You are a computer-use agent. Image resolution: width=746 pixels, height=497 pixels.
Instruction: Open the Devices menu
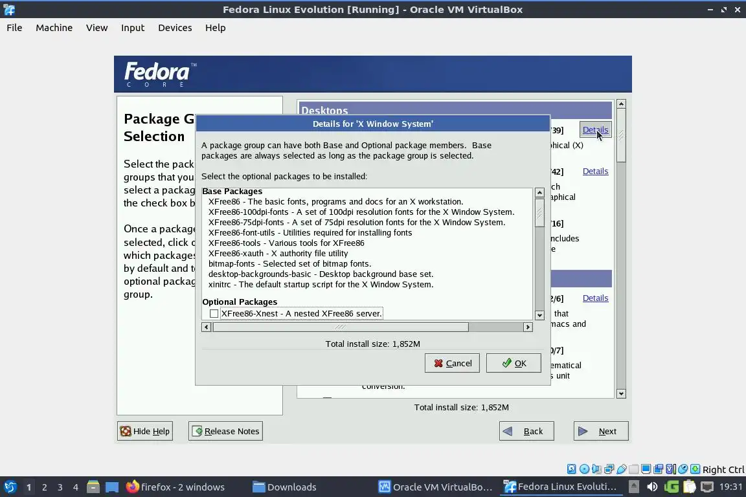pyautogui.click(x=175, y=28)
